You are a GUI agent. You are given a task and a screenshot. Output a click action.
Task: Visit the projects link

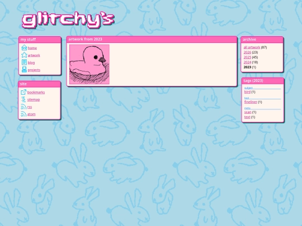[34, 70]
